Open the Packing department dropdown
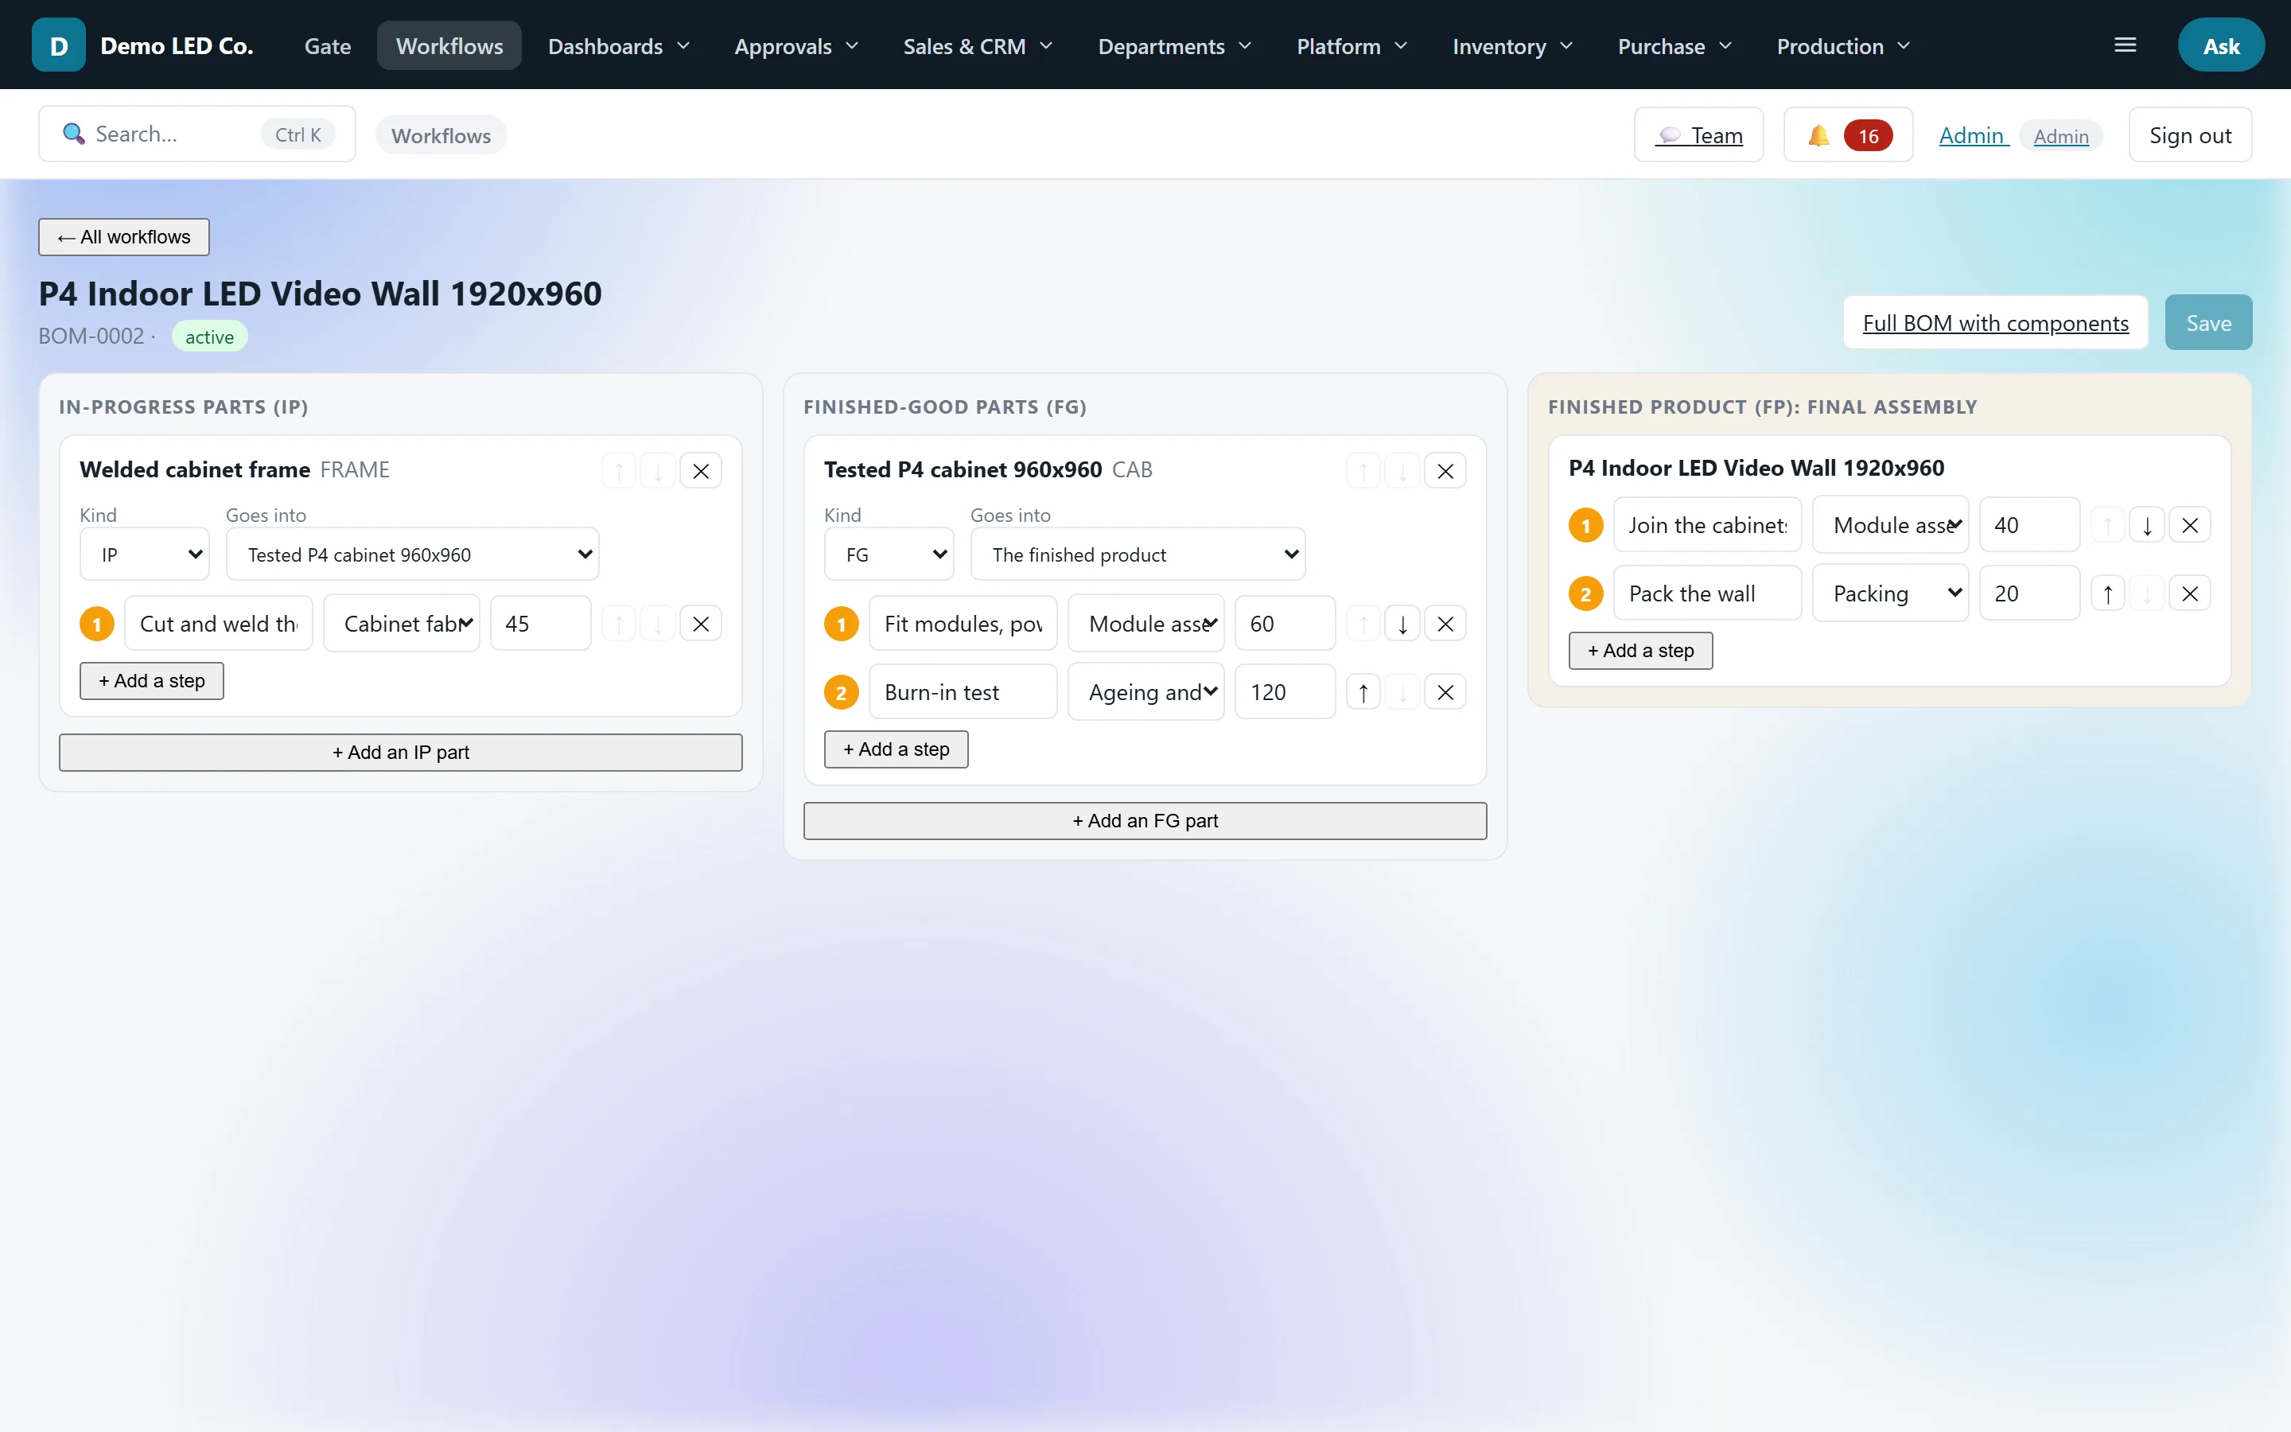 pos(1891,593)
